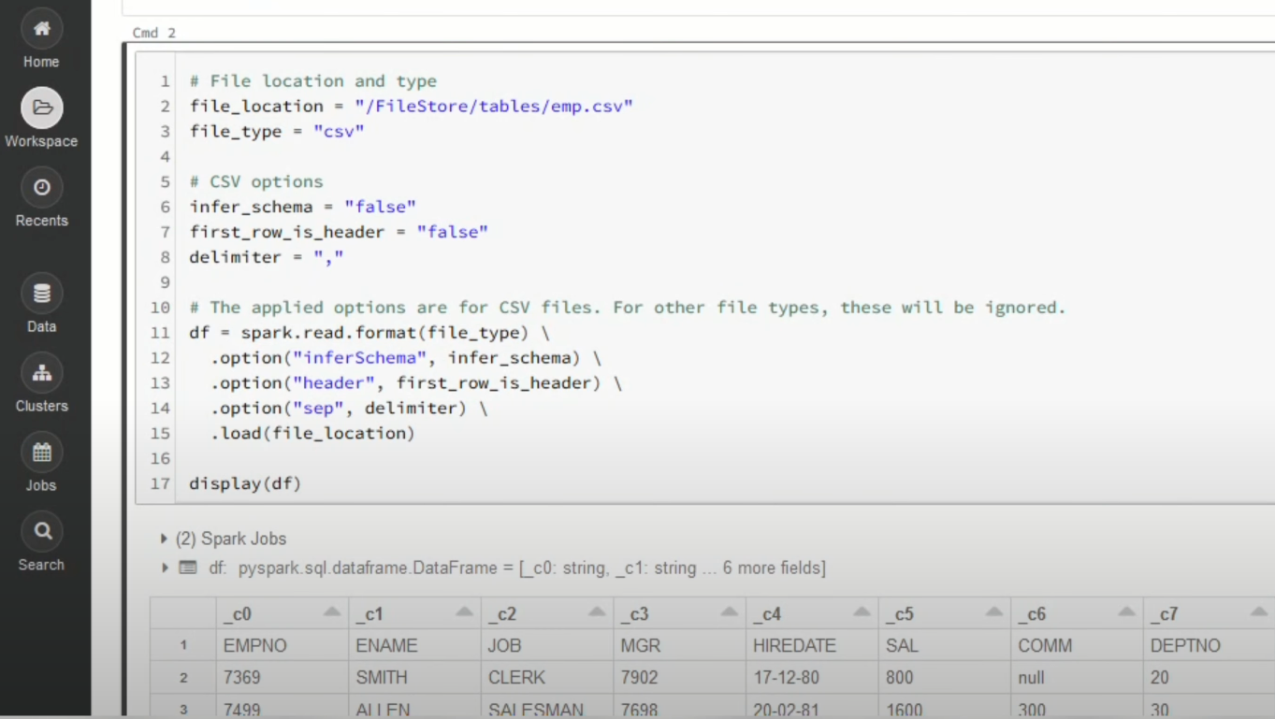This screenshot has width=1275, height=719.
Task: Select the SAL cell in row 1
Action: (945, 646)
